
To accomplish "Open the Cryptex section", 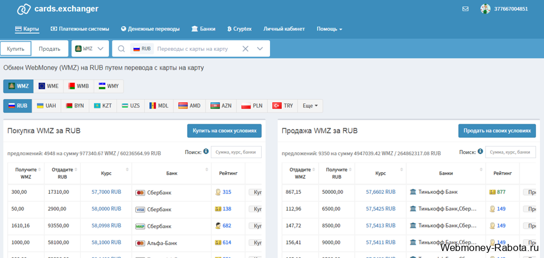I will (240, 29).
